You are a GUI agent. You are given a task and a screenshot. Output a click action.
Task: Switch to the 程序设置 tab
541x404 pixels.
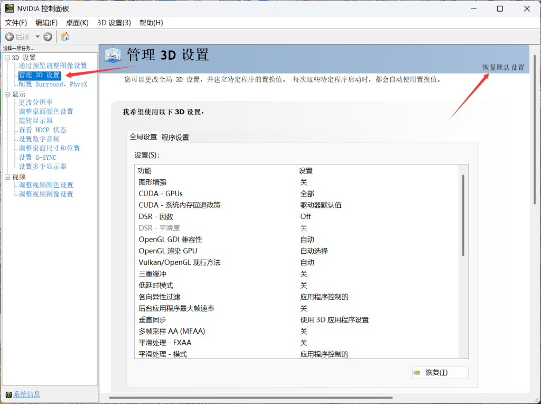(175, 137)
